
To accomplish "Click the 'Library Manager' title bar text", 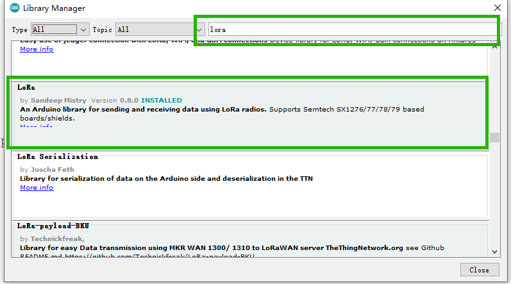I will tap(54, 8).
